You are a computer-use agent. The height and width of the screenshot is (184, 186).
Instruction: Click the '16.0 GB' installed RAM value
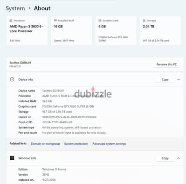coord(47,101)
